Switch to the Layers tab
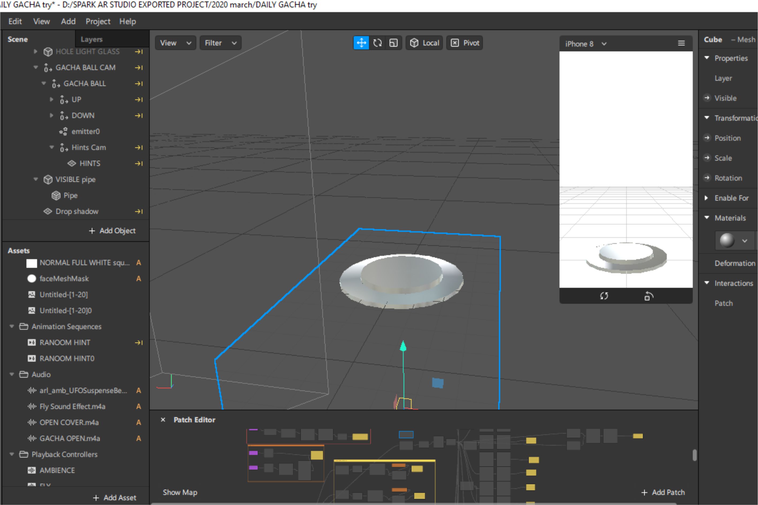This screenshot has height=505, width=758. point(92,39)
